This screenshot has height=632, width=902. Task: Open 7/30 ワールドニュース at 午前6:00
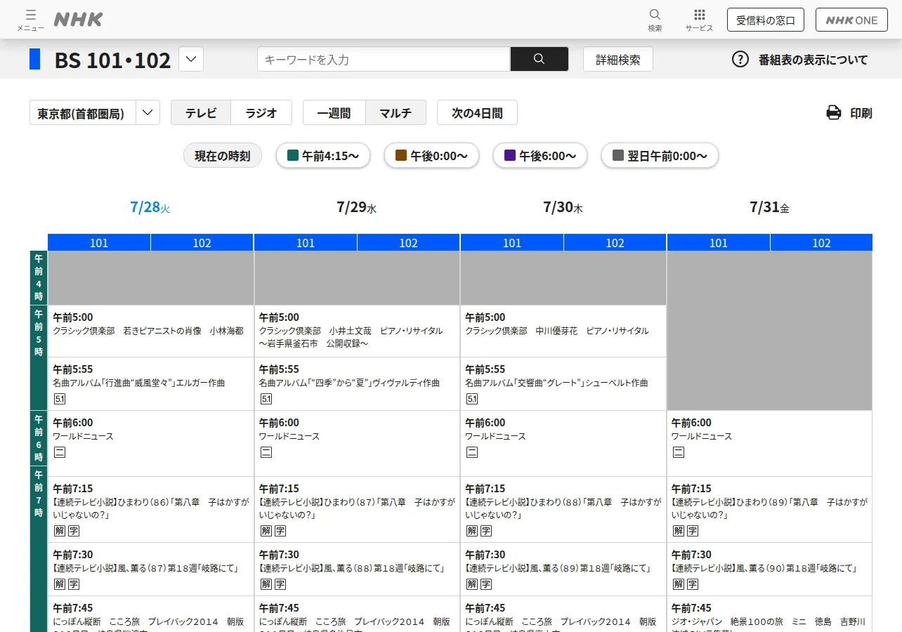pyautogui.click(x=495, y=436)
